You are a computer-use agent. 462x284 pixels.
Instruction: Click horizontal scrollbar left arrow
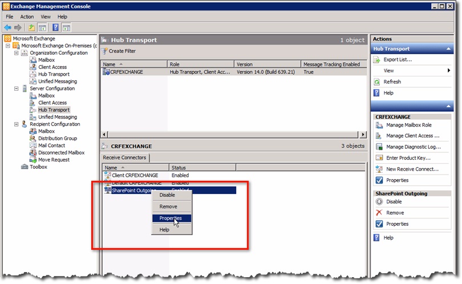[x=104, y=135]
